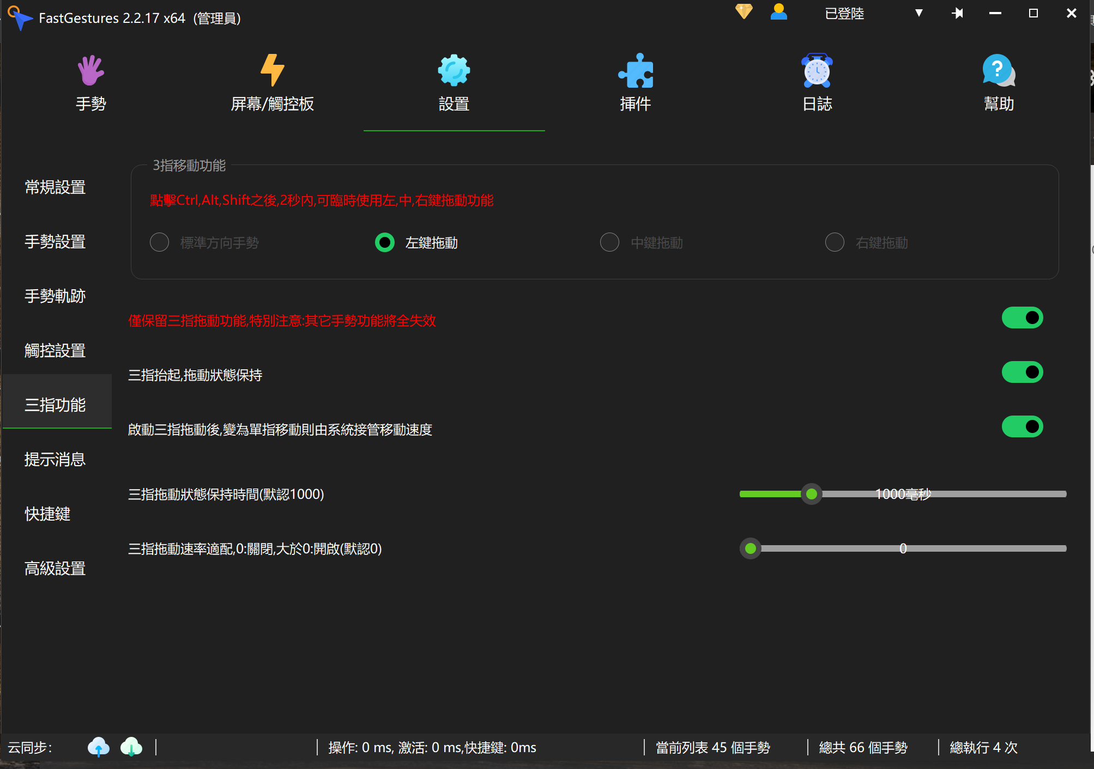
Task: Click the 幫助 tab label
Action: pyautogui.click(x=999, y=104)
